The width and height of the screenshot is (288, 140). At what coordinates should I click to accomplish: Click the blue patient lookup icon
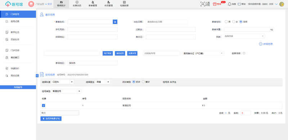pyautogui.click(x=115, y=22)
